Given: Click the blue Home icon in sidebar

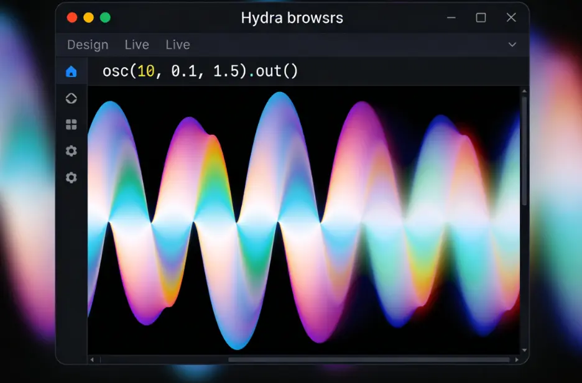Looking at the screenshot, I should pyautogui.click(x=72, y=72).
